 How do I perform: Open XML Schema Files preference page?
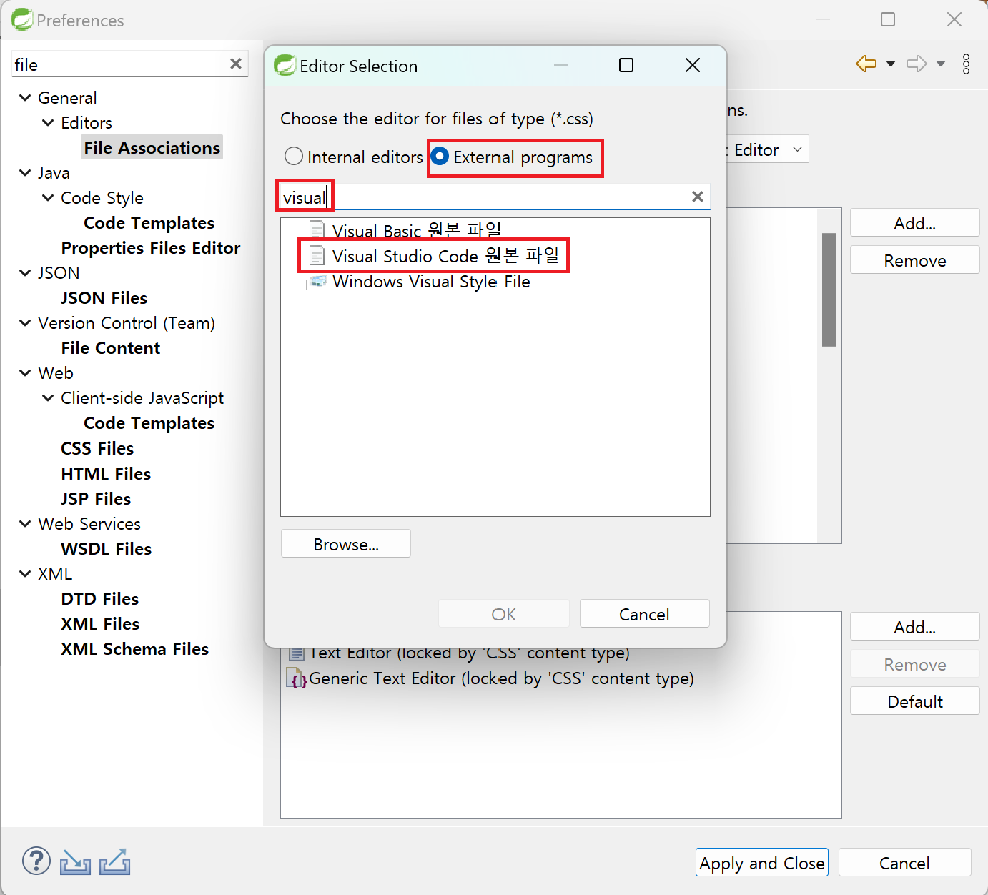point(135,648)
